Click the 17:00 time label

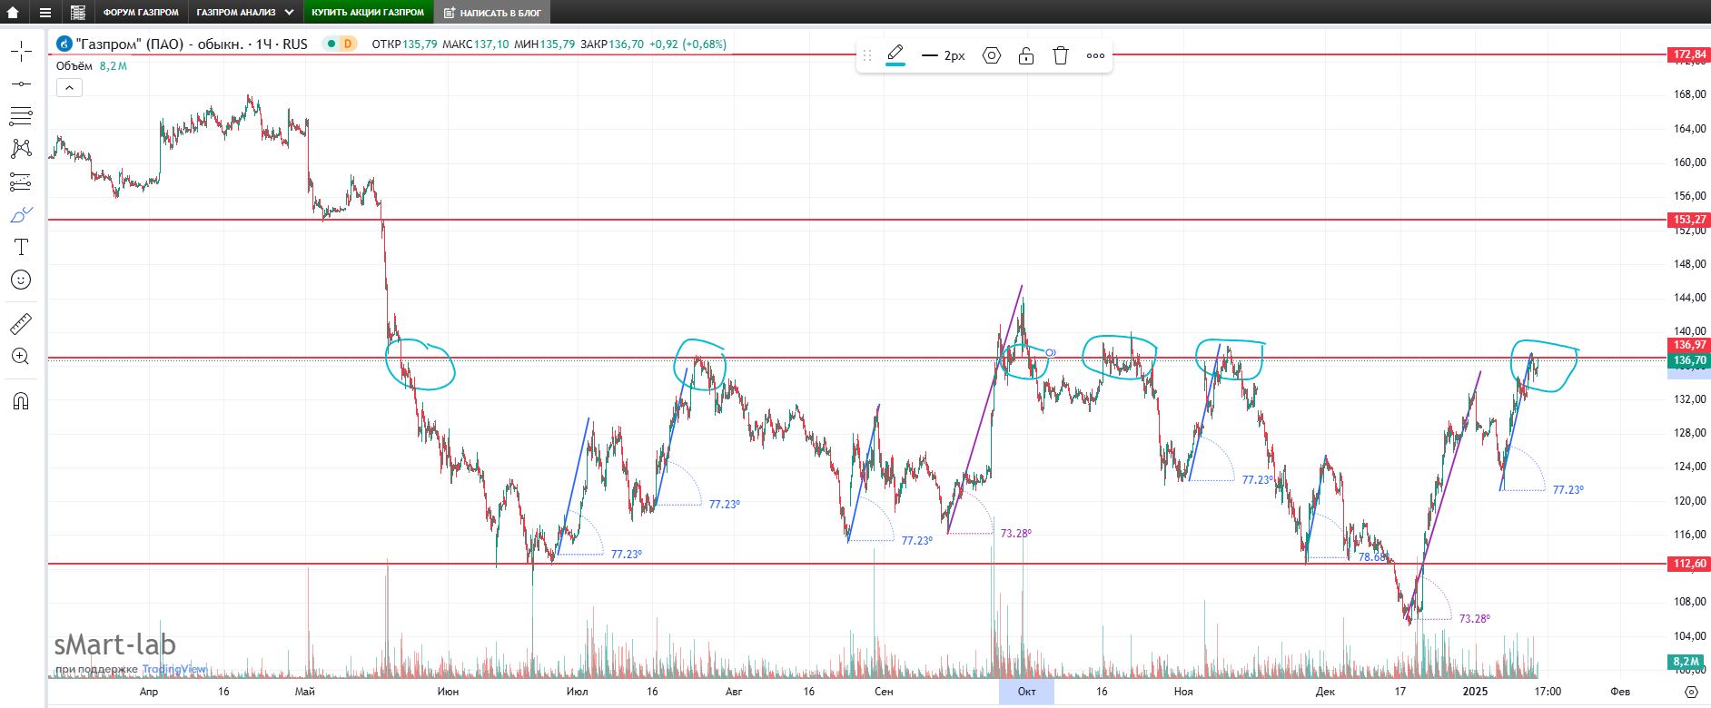pos(1548,692)
